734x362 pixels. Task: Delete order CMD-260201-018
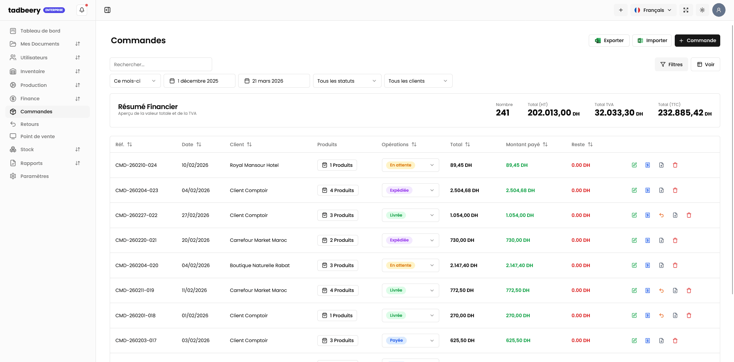[689, 315]
